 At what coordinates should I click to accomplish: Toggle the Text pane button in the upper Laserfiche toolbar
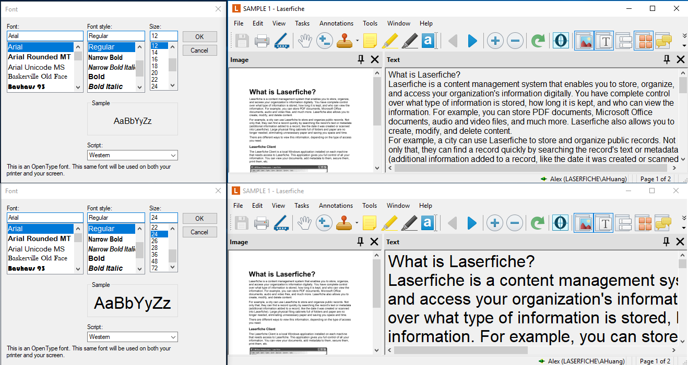[x=604, y=41]
